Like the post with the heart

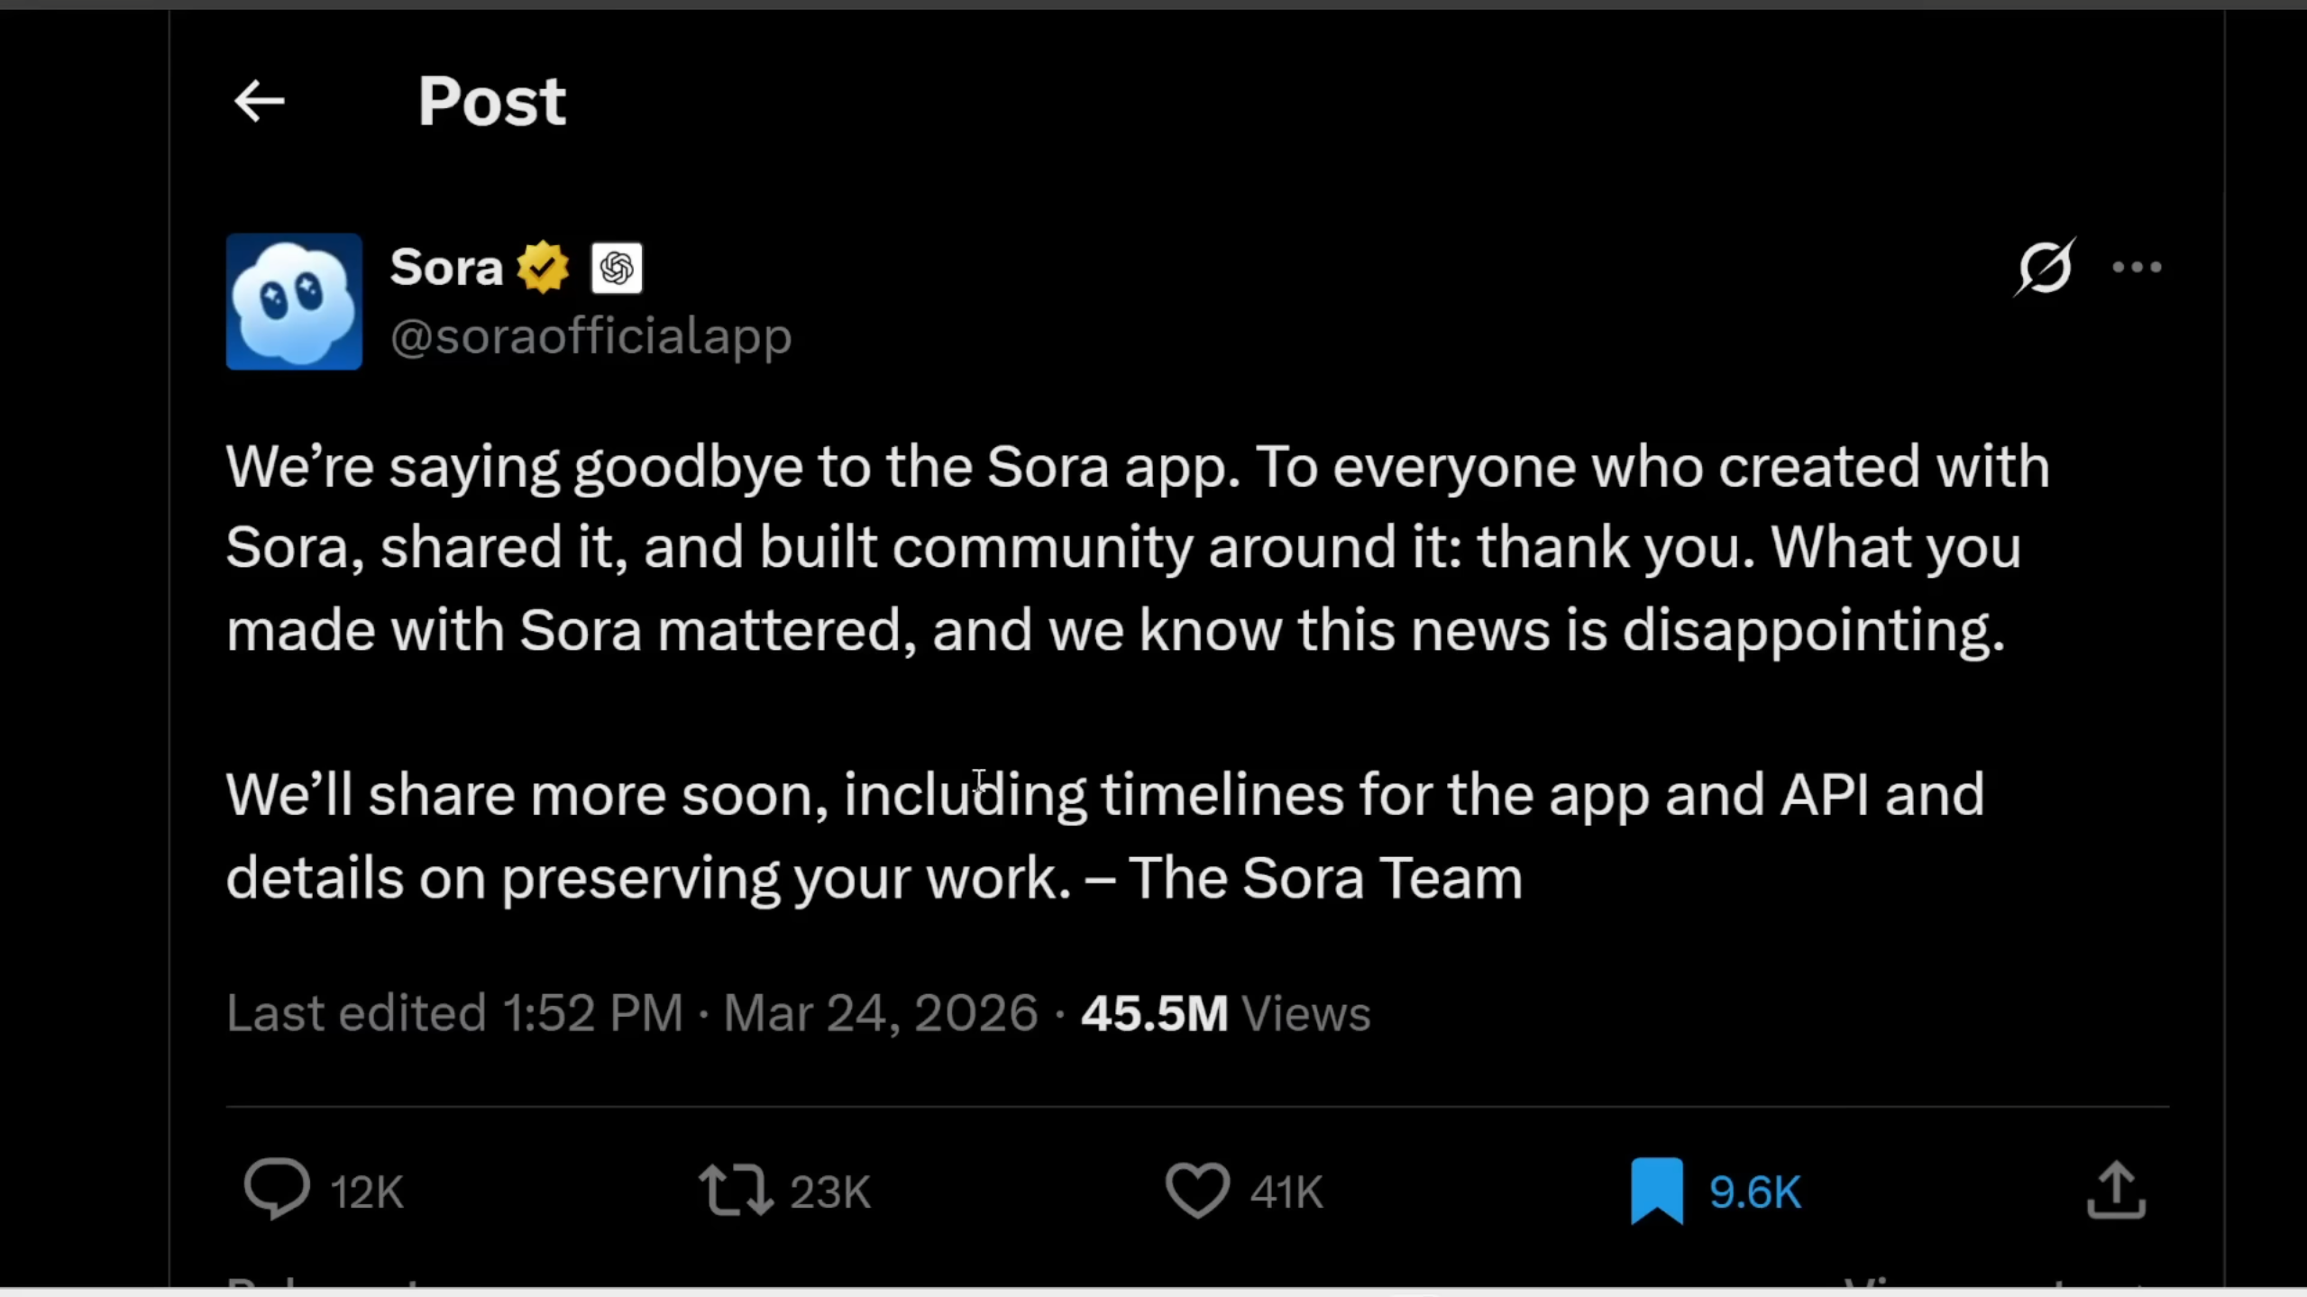pyautogui.click(x=1197, y=1190)
